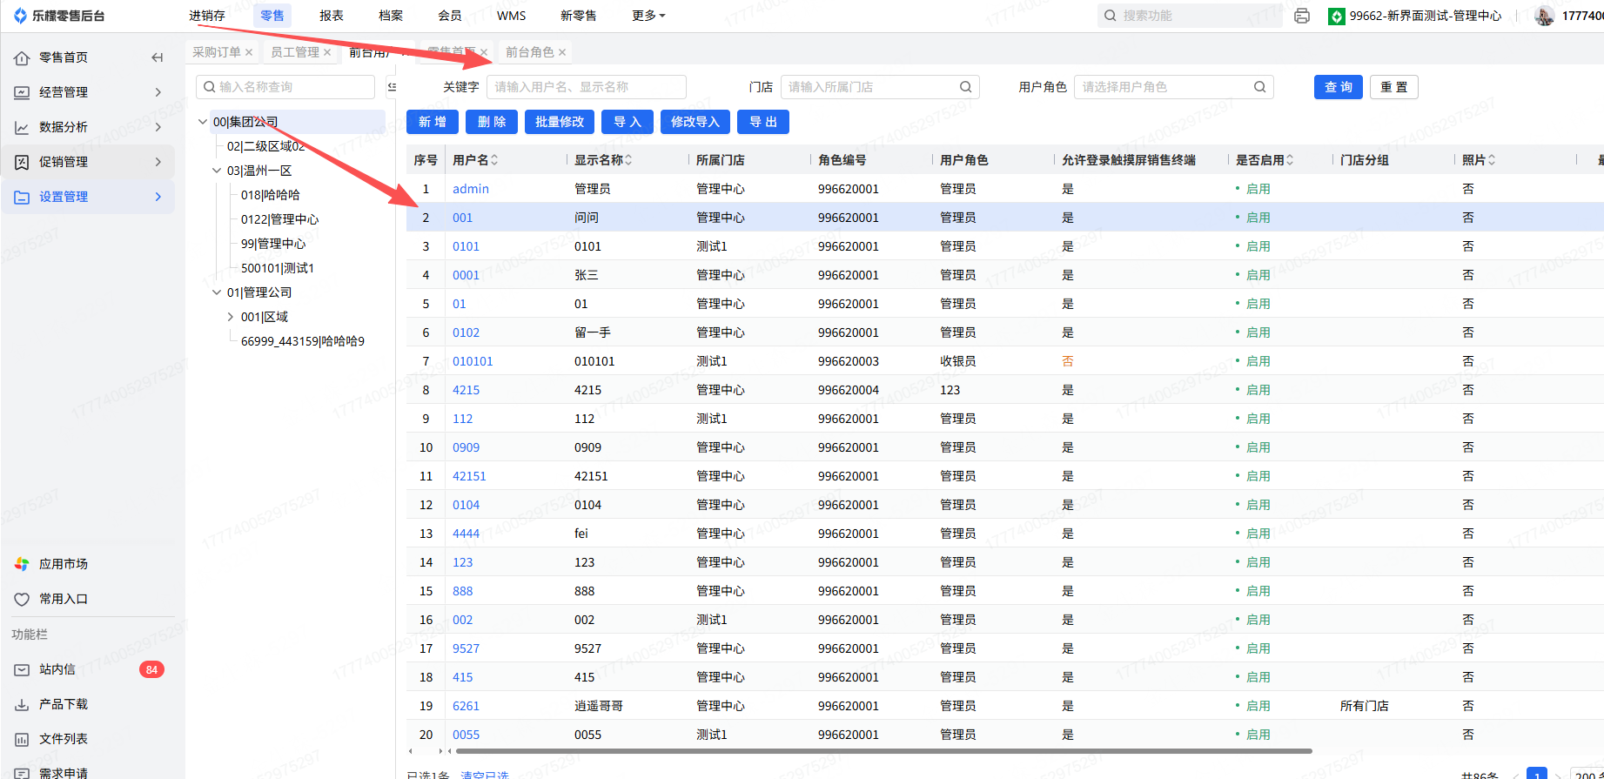Open 应用市场 colorful icon in sidebar
Image resolution: width=1604 pixels, height=779 pixels.
pos(22,564)
